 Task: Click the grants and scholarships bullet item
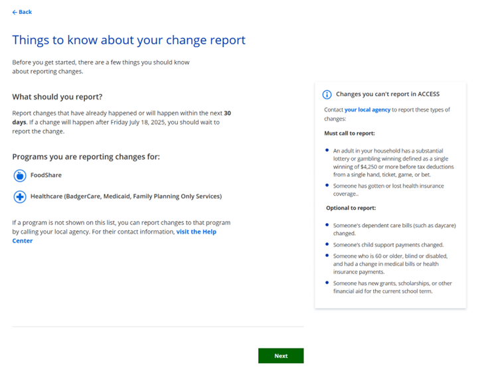[394, 287]
